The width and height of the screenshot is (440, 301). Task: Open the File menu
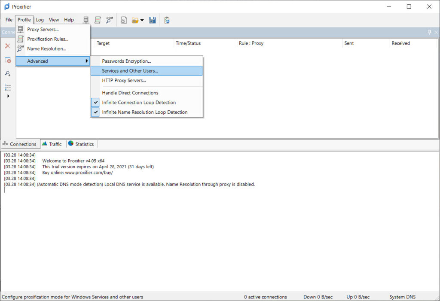[9, 20]
